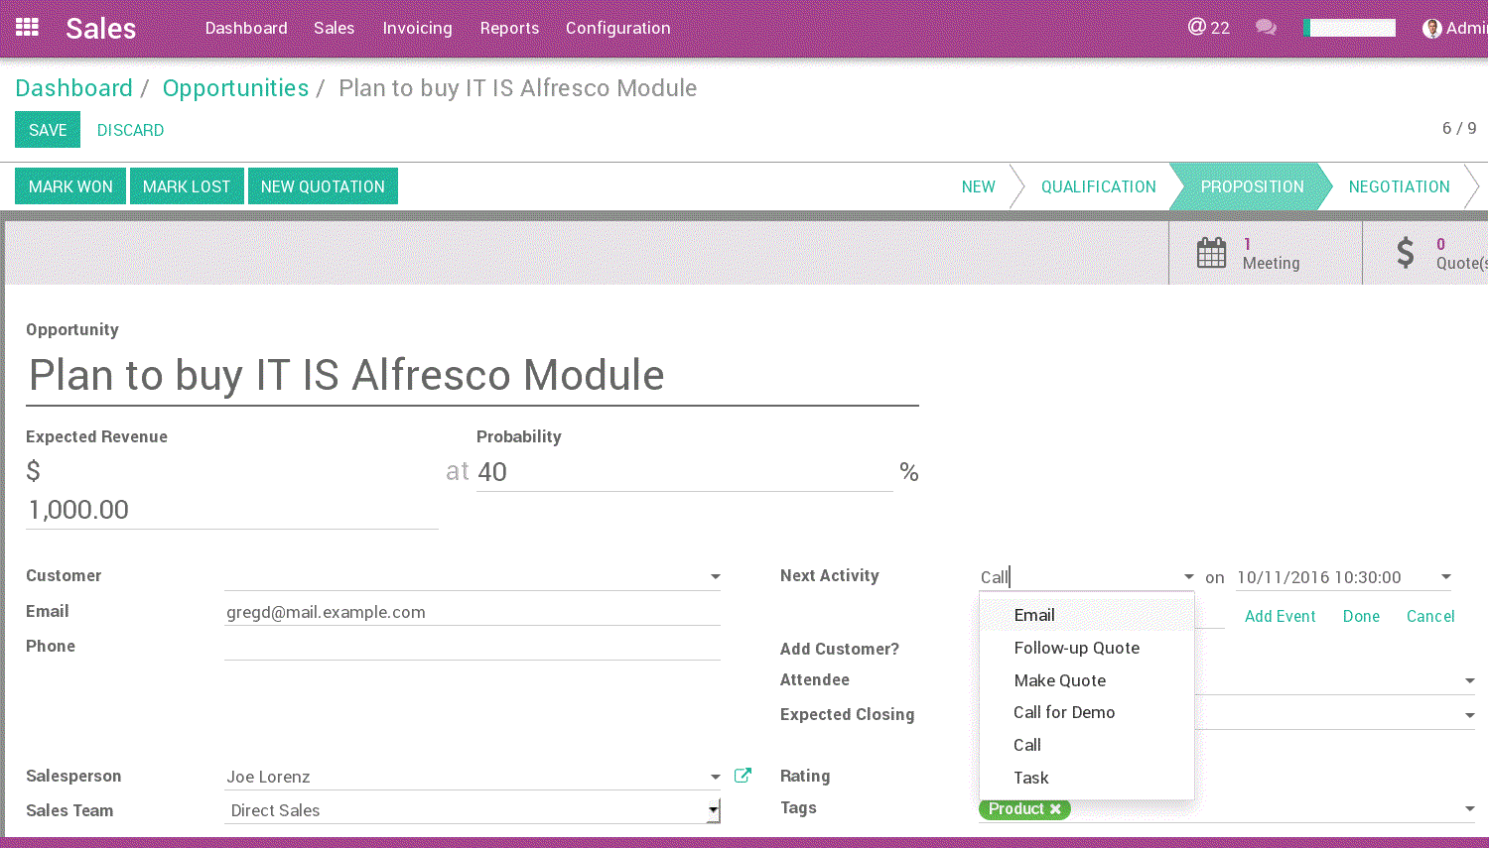Screen dimensions: 1489x849
Task: Open the Expected Closing date dropdown
Action: click(x=1469, y=716)
